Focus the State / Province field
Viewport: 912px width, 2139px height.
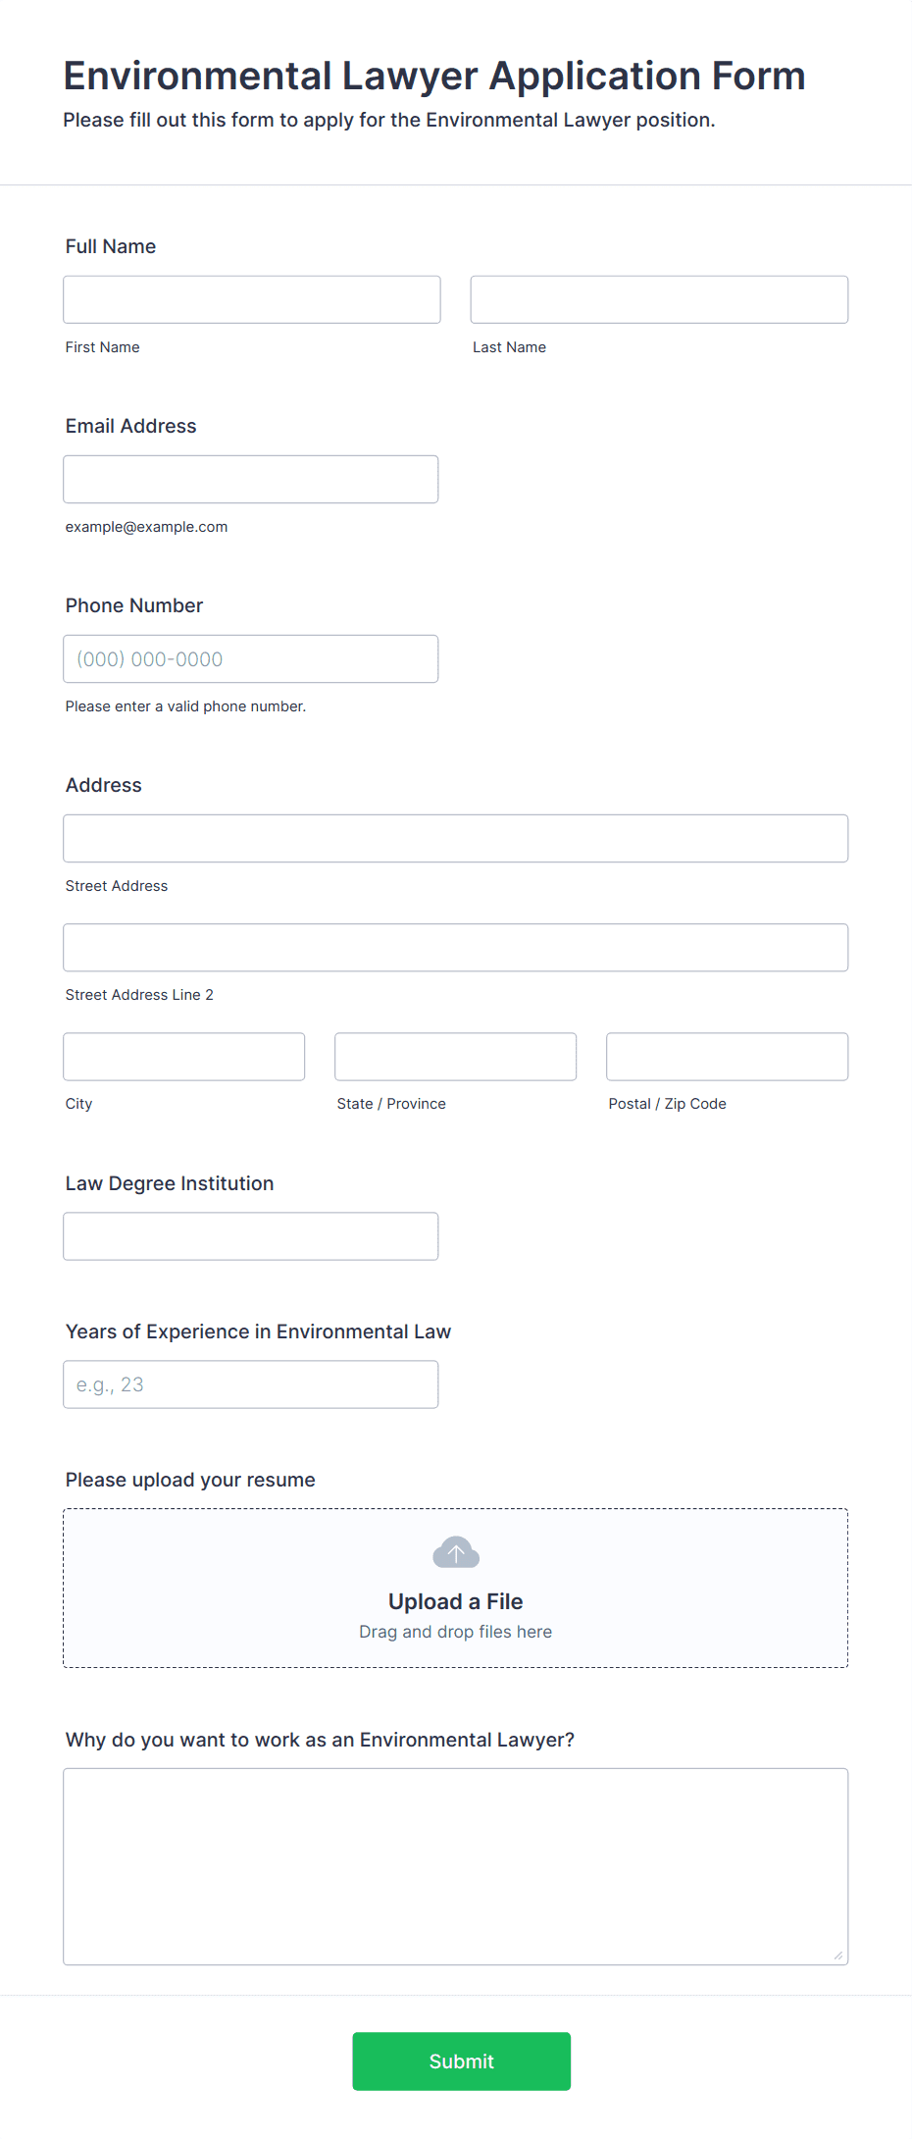pyautogui.click(x=456, y=1056)
